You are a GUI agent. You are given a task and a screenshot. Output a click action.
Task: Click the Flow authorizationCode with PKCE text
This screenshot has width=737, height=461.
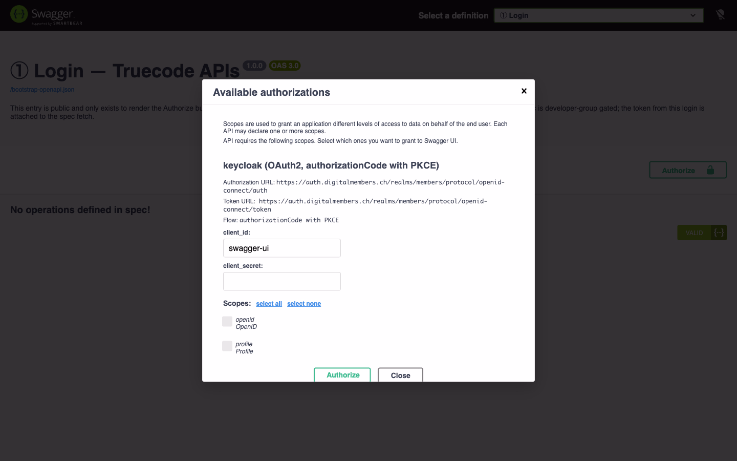281,220
